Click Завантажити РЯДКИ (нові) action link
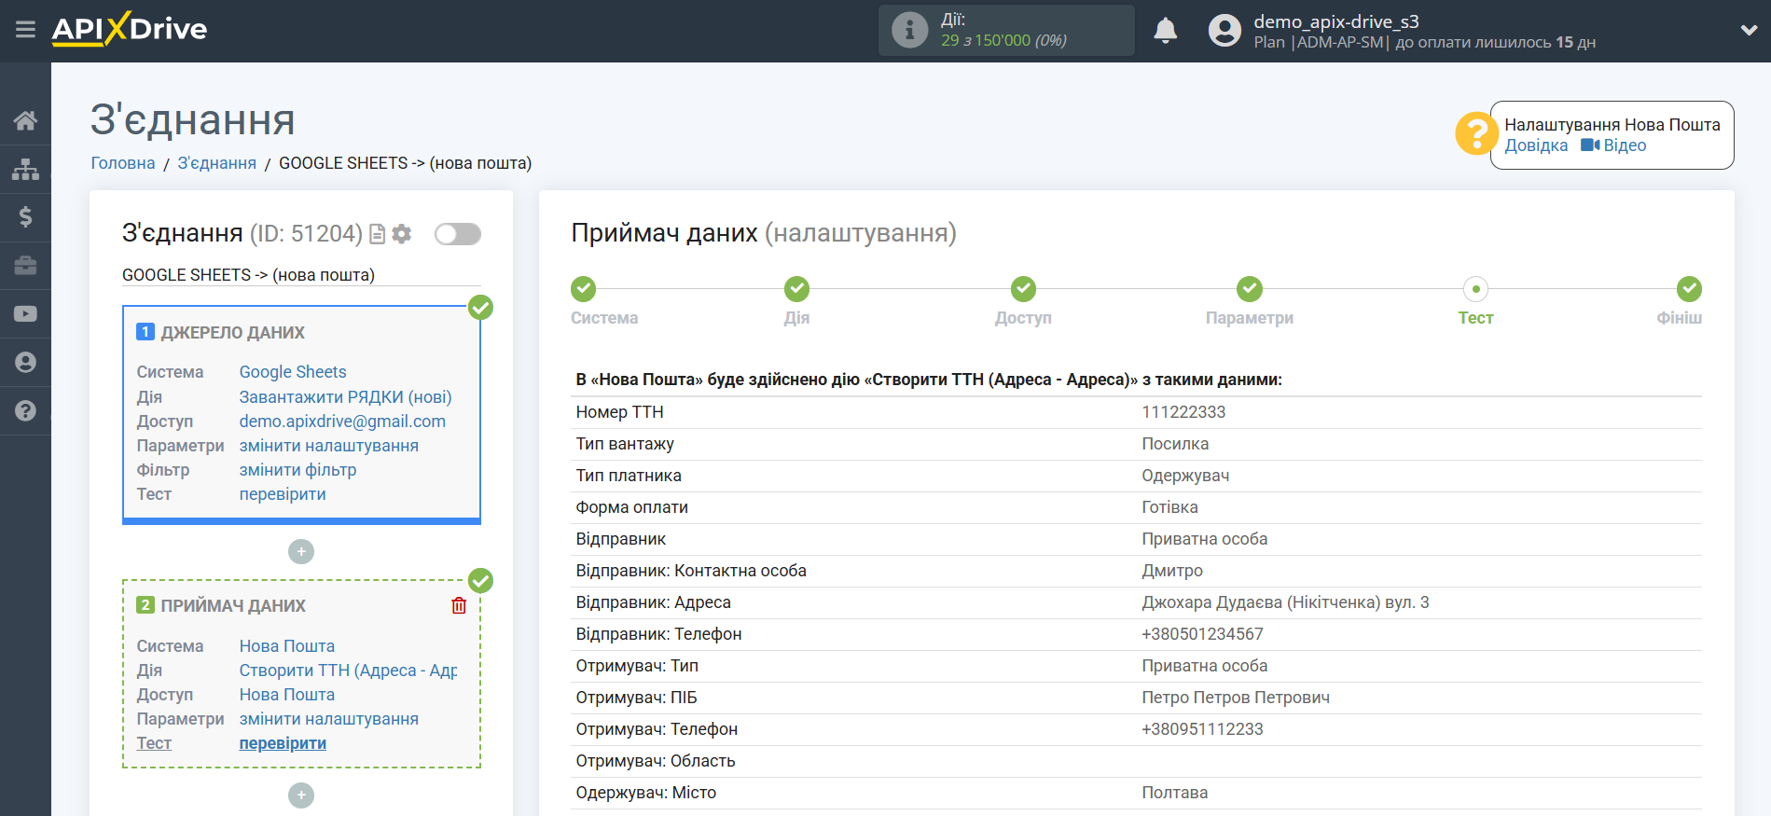The image size is (1771, 816). click(x=345, y=397)
